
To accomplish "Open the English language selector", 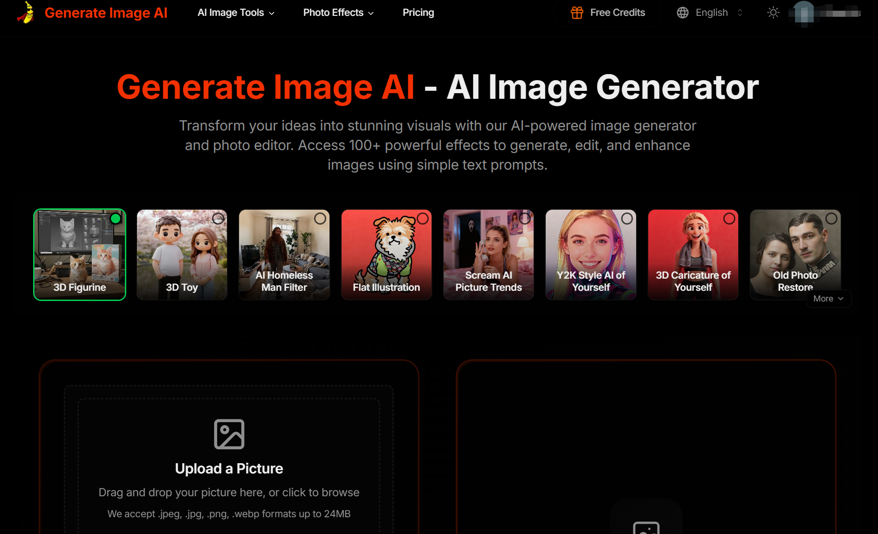I will (710, 13).
